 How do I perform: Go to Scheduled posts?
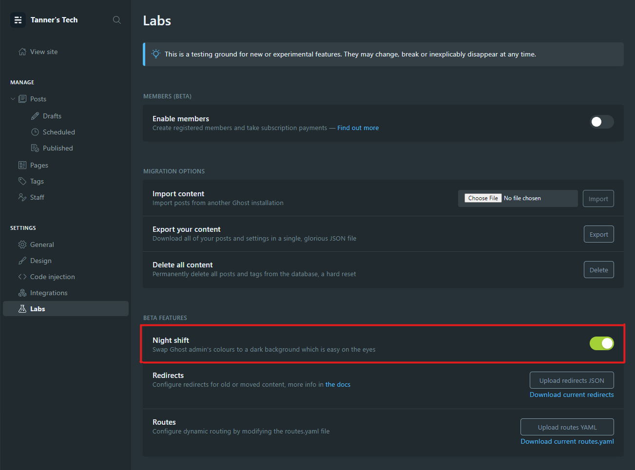pyautogui.click(x=59, y=132)
